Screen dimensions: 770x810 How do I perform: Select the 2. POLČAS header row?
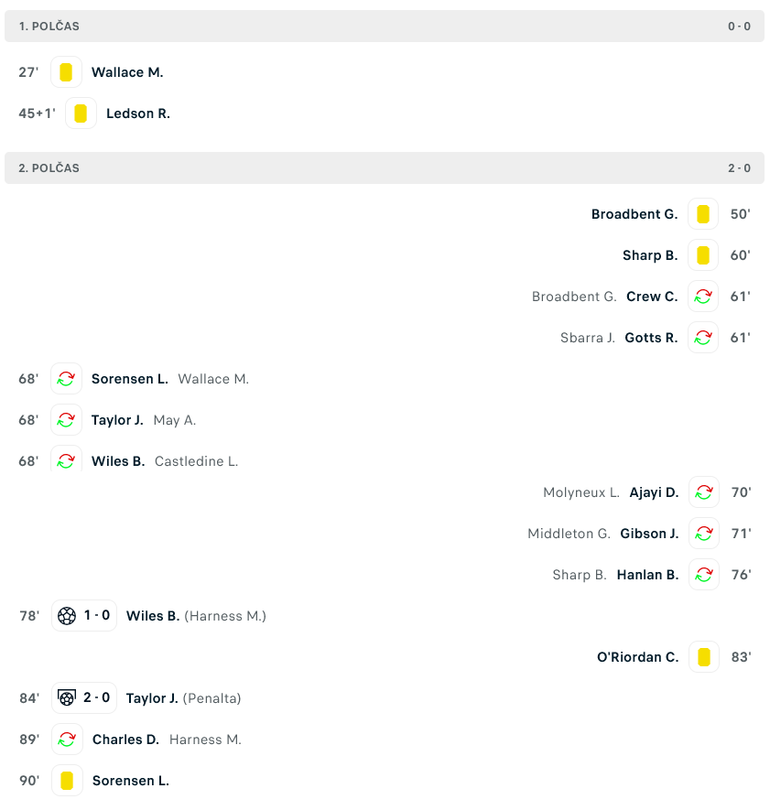pyautogui.click(x=385, y=167)
